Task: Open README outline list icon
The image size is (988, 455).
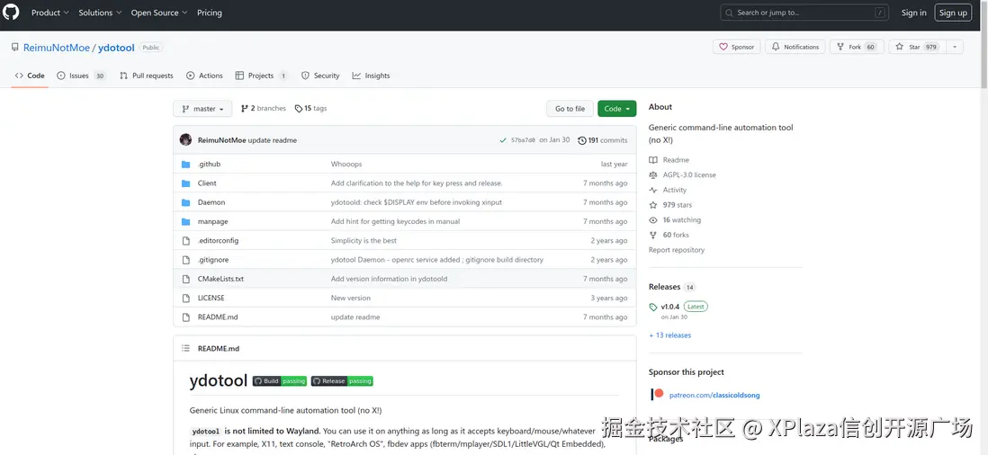Action: point(185,349)
